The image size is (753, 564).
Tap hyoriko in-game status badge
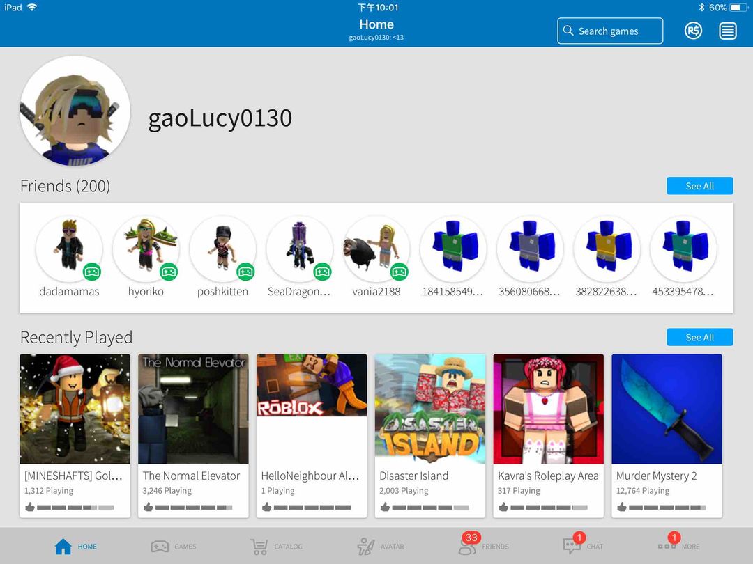coord(169,272)
